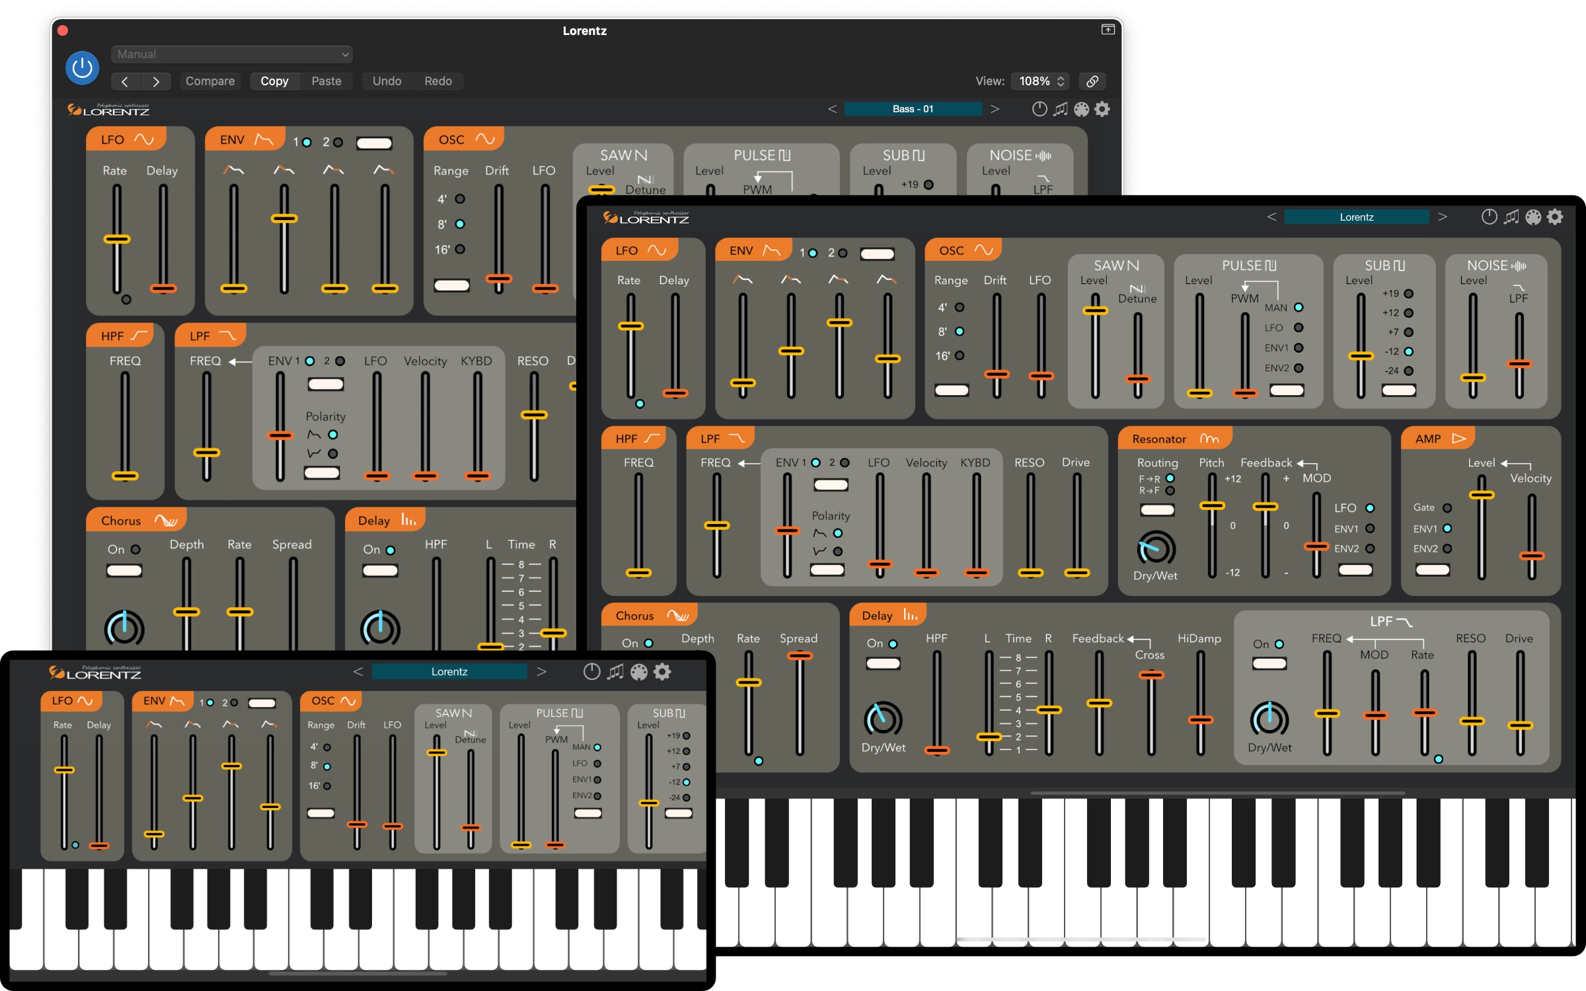1586x991 pixels.
Task: Click clock knob icon in large tablet window
Action: coord(1489,217)
